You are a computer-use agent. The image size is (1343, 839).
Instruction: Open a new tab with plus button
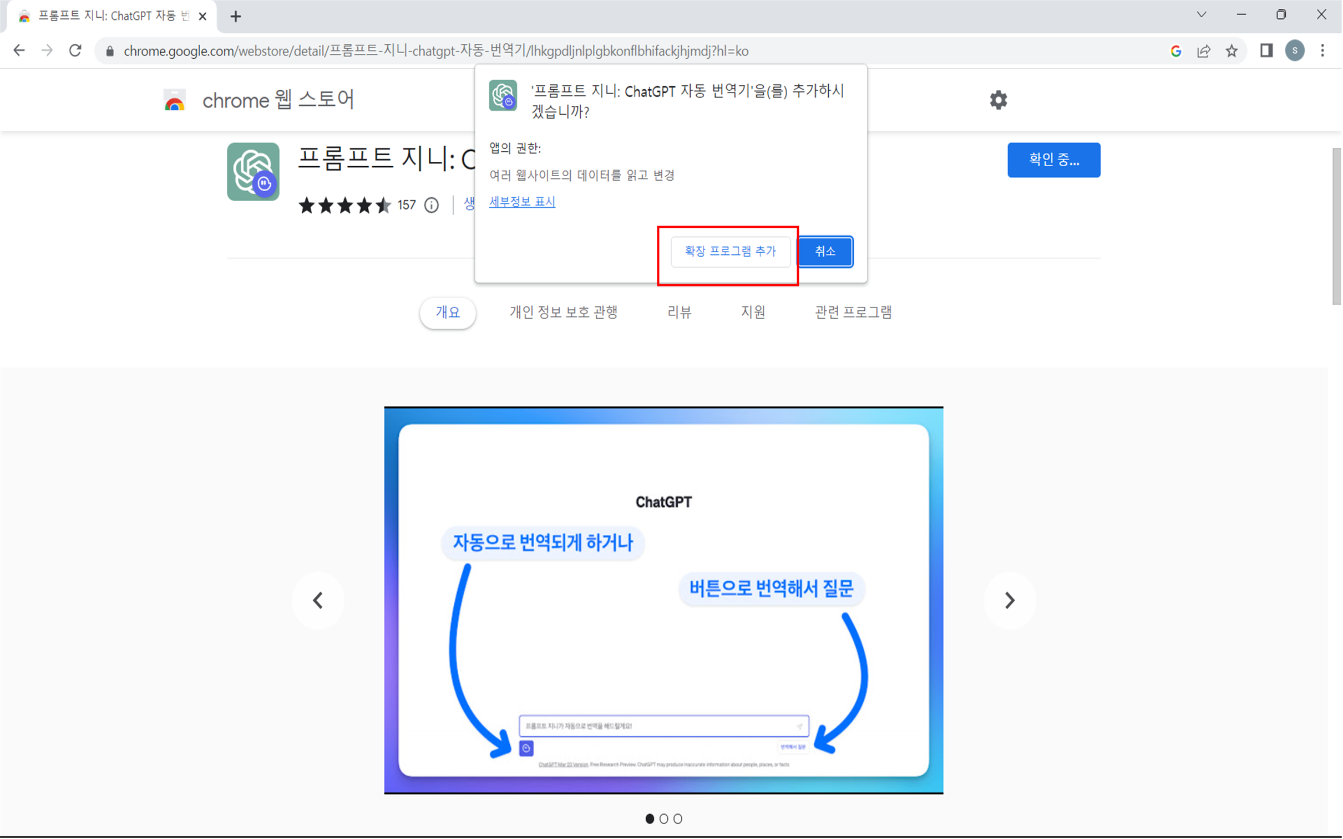(x=236, y=17)
